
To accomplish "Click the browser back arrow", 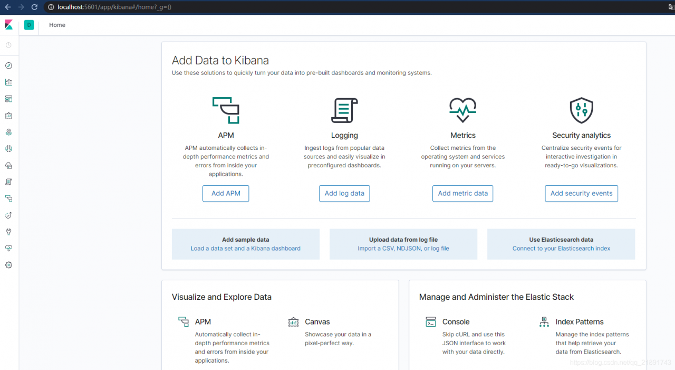I will (7, 7).
